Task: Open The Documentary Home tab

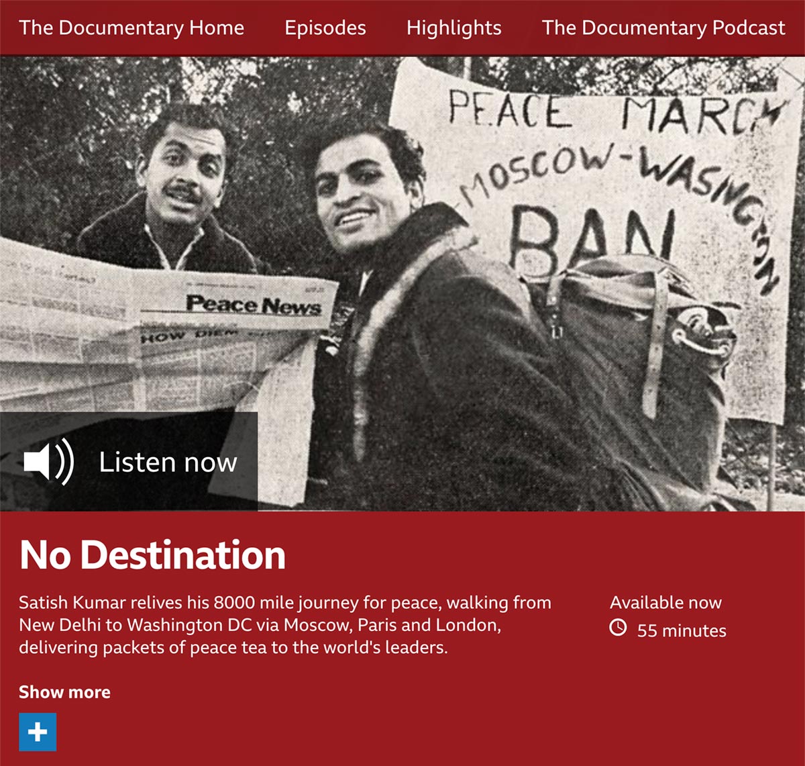Action: pyautogui.click(x=131, y=28)
